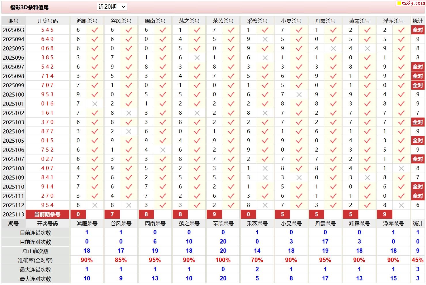426x285 pixels.
Task: Click the 全对 badge in row 2025097
Action: click(418, 67)
